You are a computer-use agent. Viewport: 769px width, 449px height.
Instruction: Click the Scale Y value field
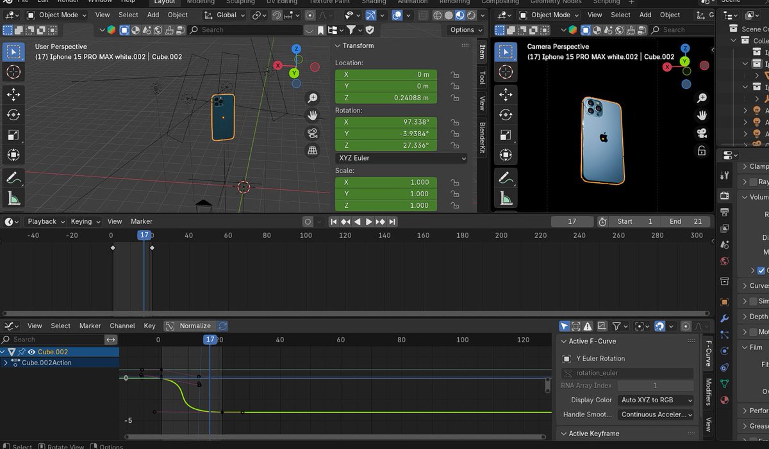click(x=386, y=194)
